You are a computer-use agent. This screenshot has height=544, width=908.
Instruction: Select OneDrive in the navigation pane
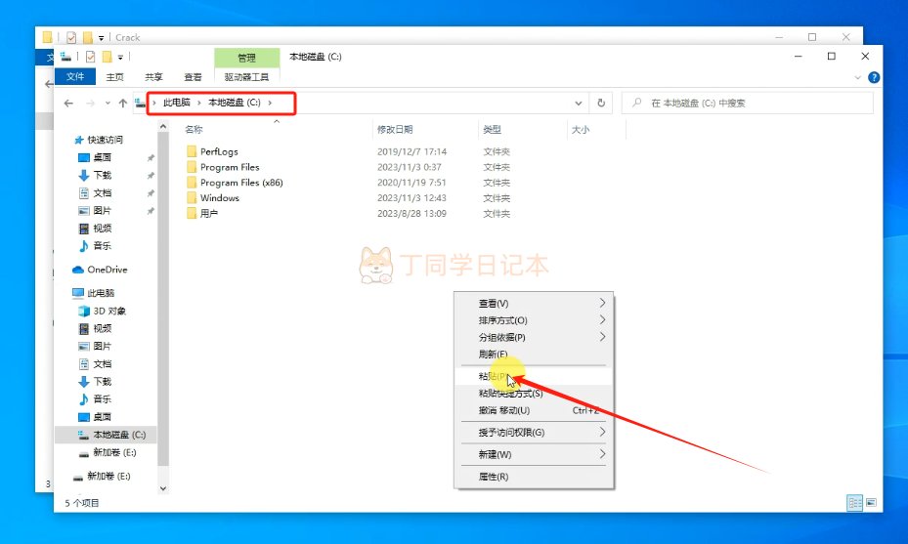click(107, 270)
